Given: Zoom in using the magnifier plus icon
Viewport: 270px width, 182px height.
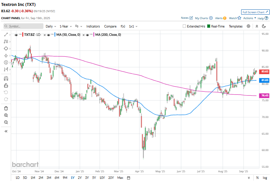Looking at the screenshot, I should (x=6, y=115).
